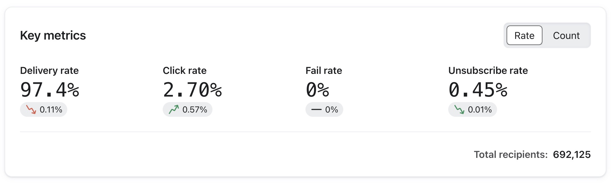Image resolution: width=614 pixels, height=187 pixels.
Task: Select the 0.11% trend badge
Action: pyautogui.click(x=43, y=109)
